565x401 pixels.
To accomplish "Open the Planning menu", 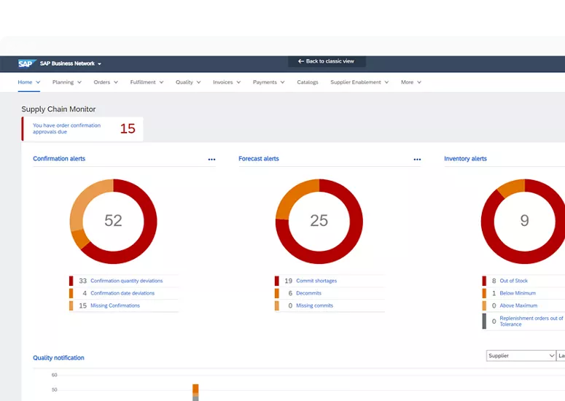I will (66, 82).
